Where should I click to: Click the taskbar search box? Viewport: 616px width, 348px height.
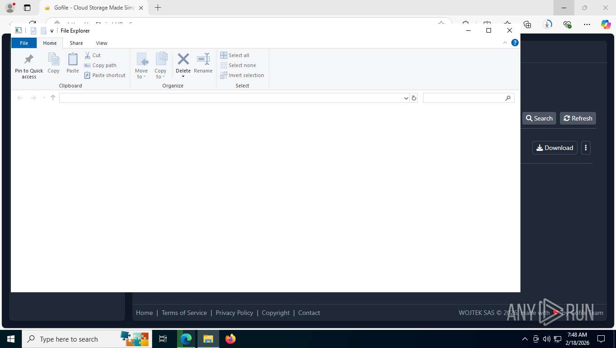coord(87,339)
